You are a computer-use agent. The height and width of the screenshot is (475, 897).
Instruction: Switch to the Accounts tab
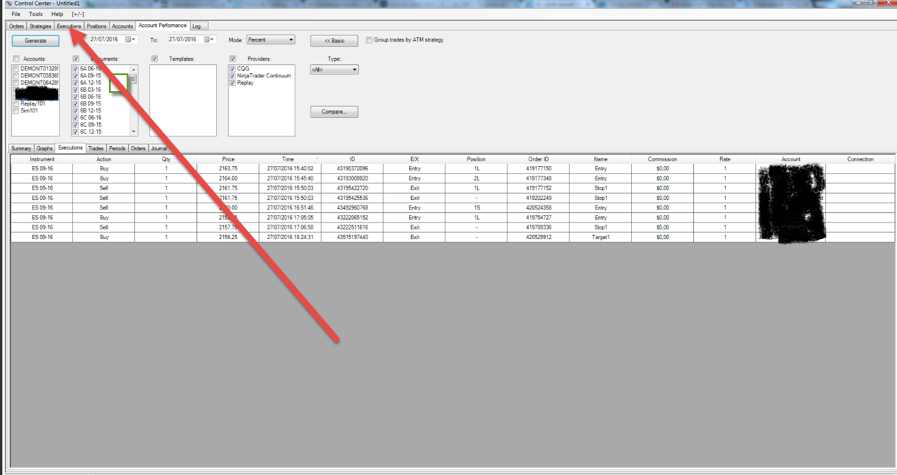coord(123,26)
